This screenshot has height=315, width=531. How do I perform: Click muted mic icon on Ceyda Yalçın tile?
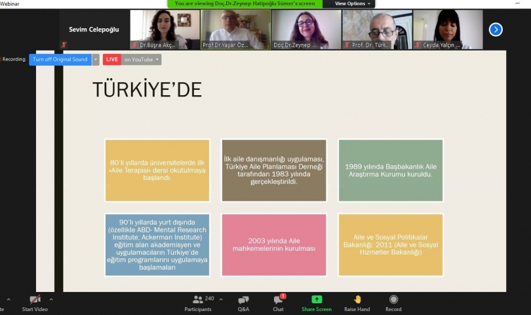[x=418, y=45]
